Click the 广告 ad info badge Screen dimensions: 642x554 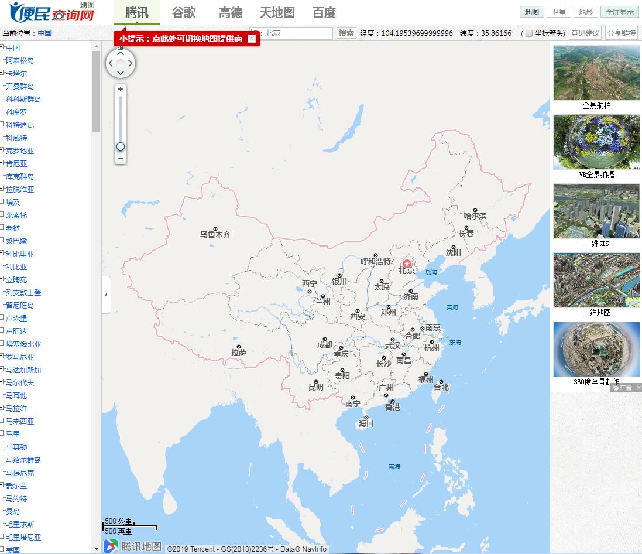622,388
